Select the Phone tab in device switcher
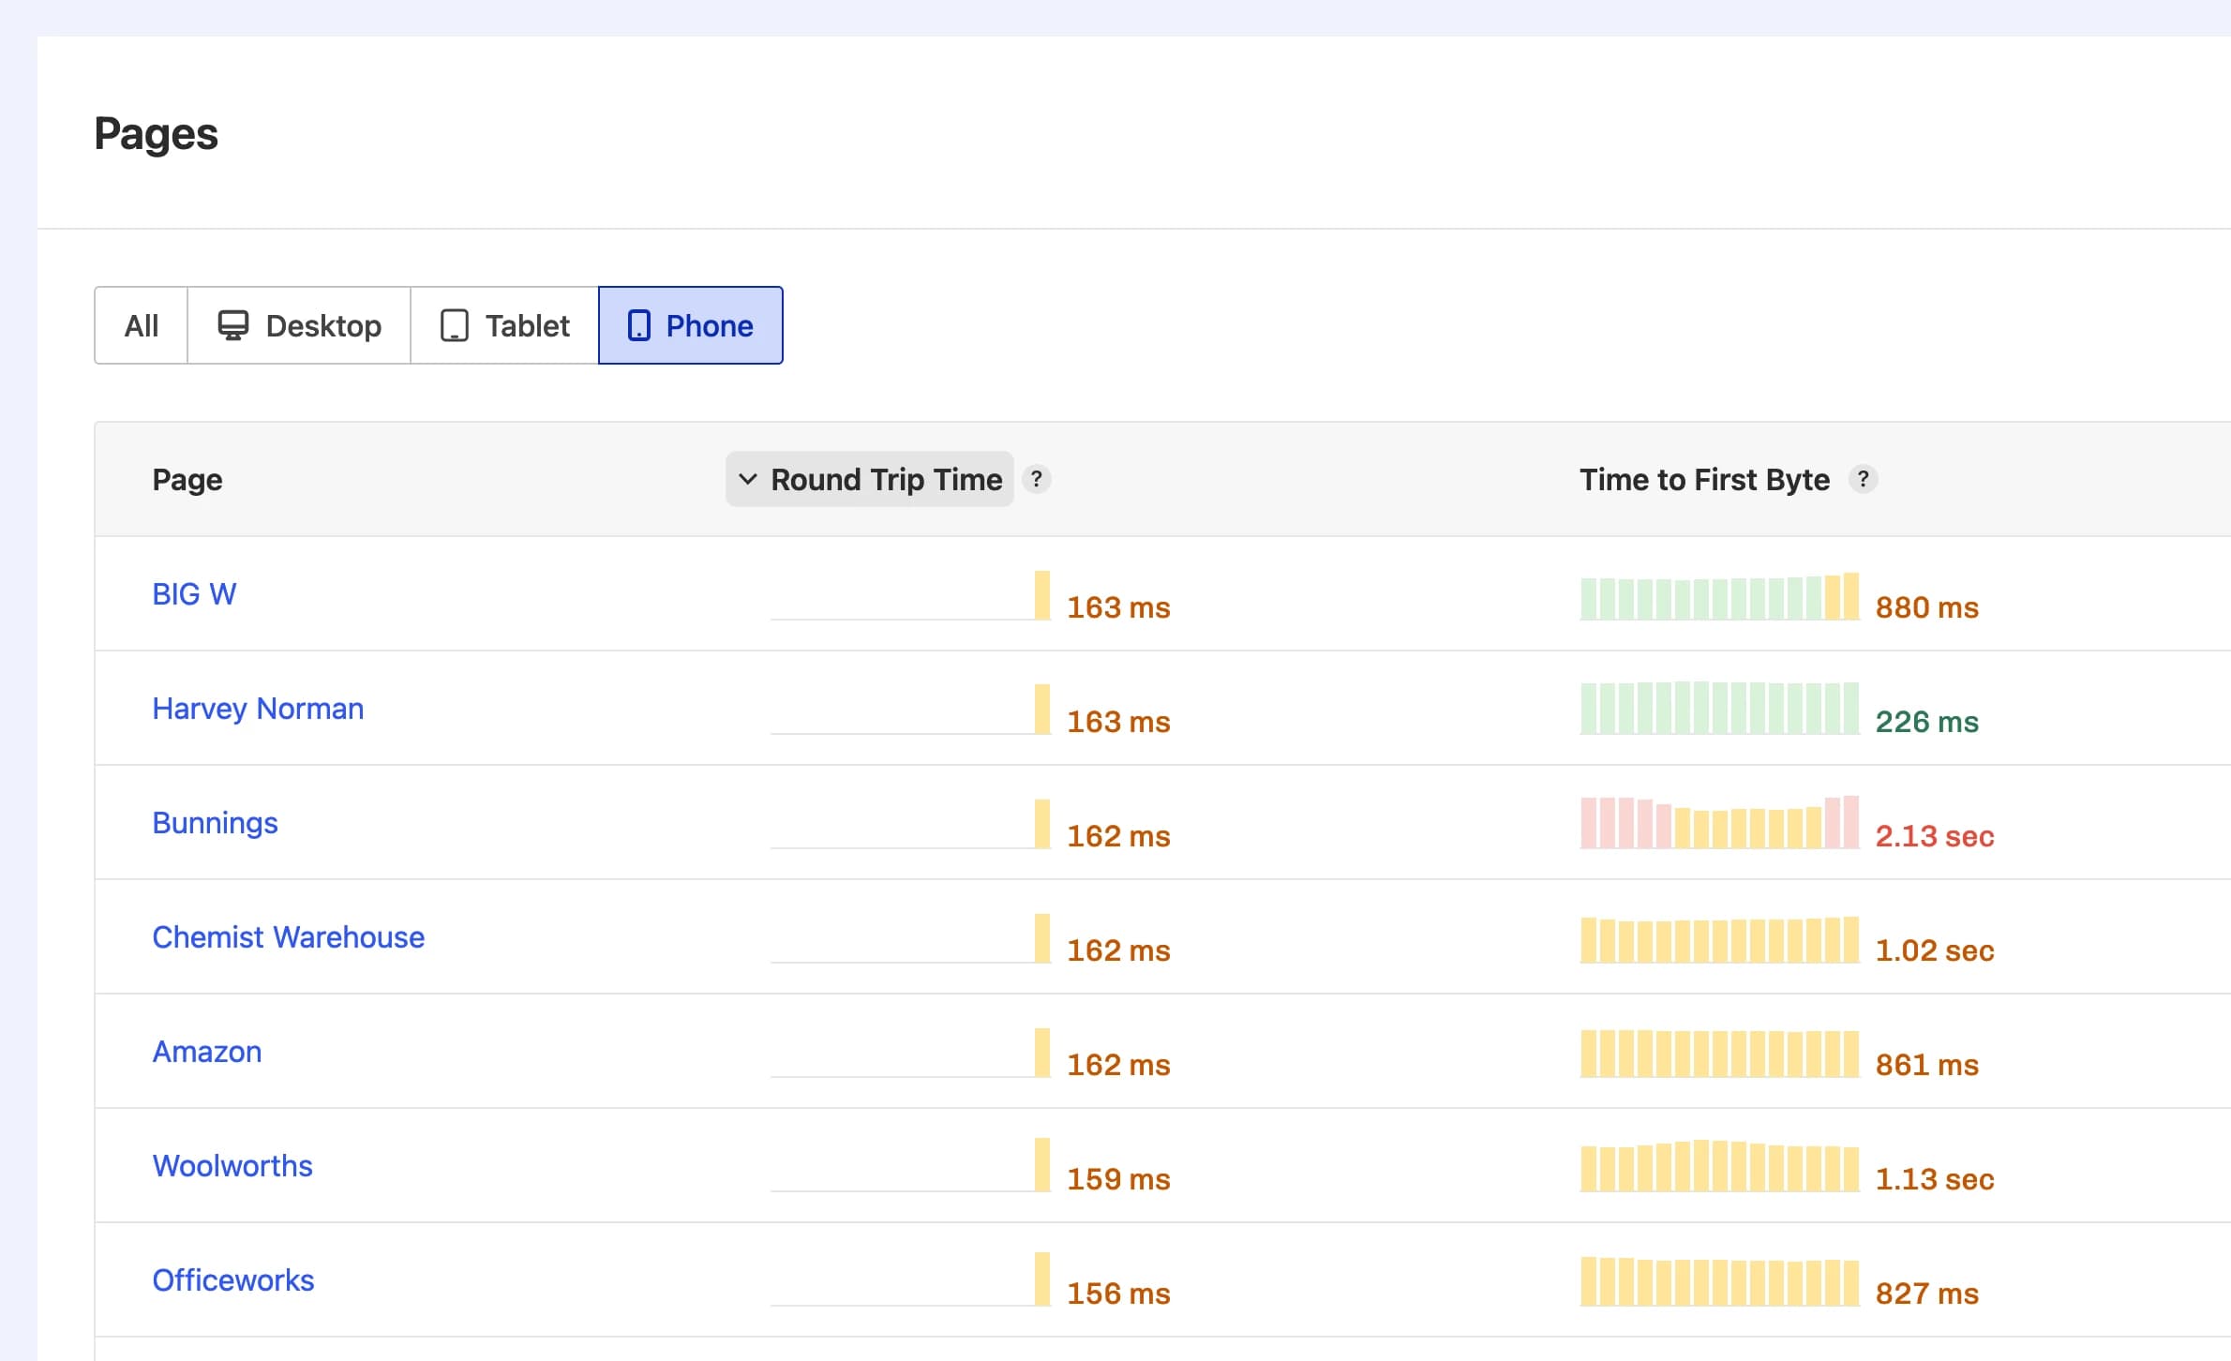The height and width of the screenshot is (1361, 2231). [691, 325]
